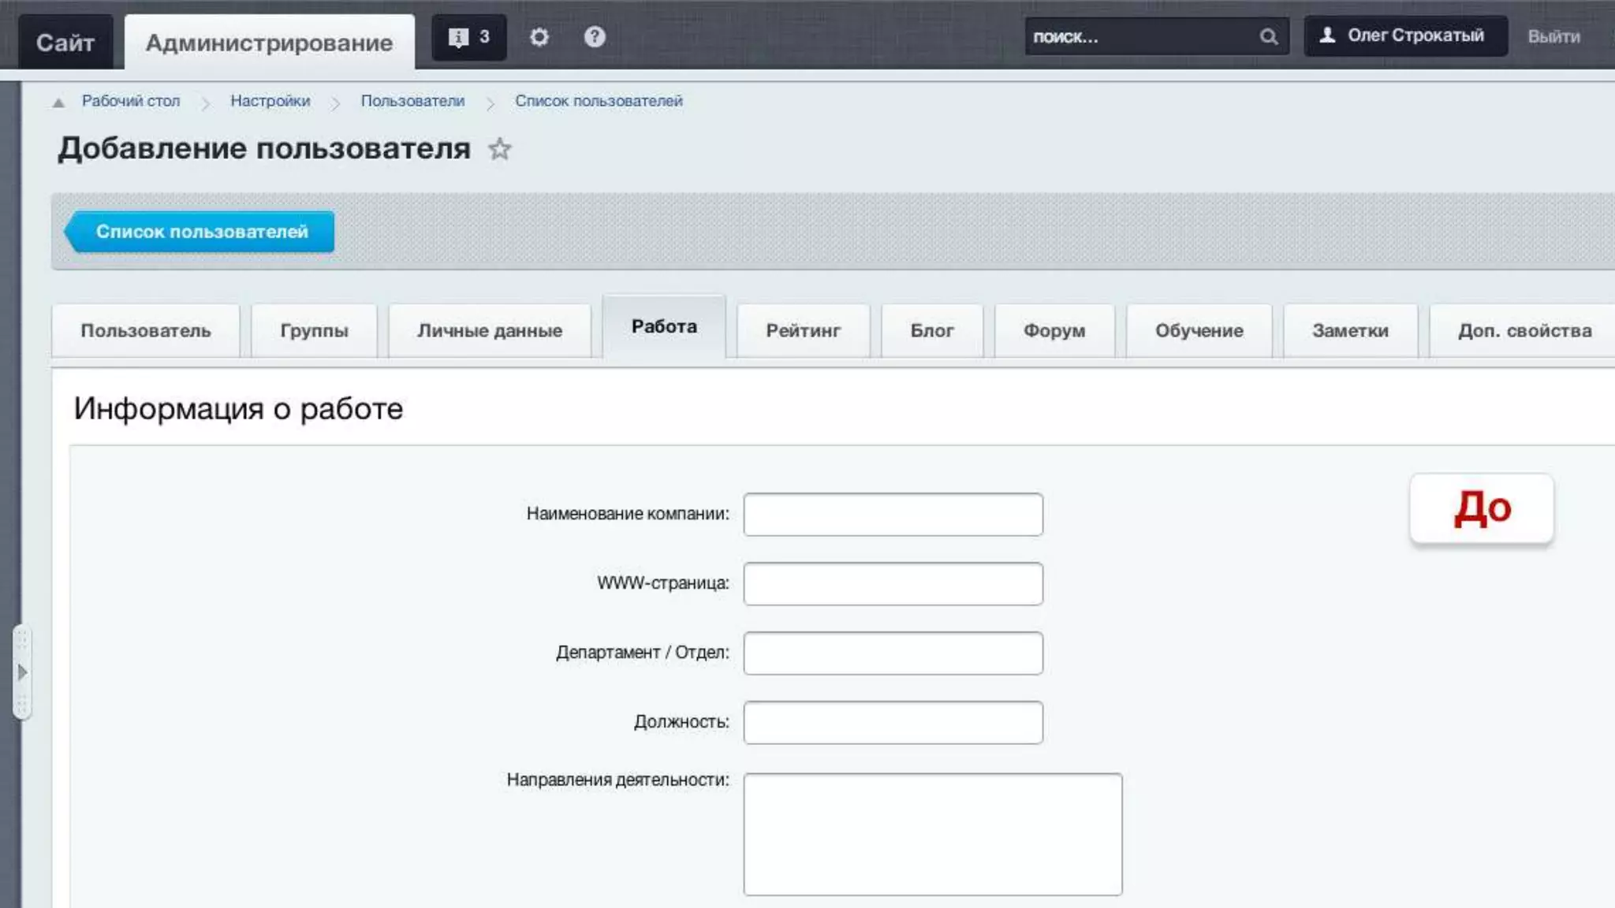The width and height of the screenshot is (1615, 908).
Task: Switch to the Группы tab
Action: click(x=314, y=331)
